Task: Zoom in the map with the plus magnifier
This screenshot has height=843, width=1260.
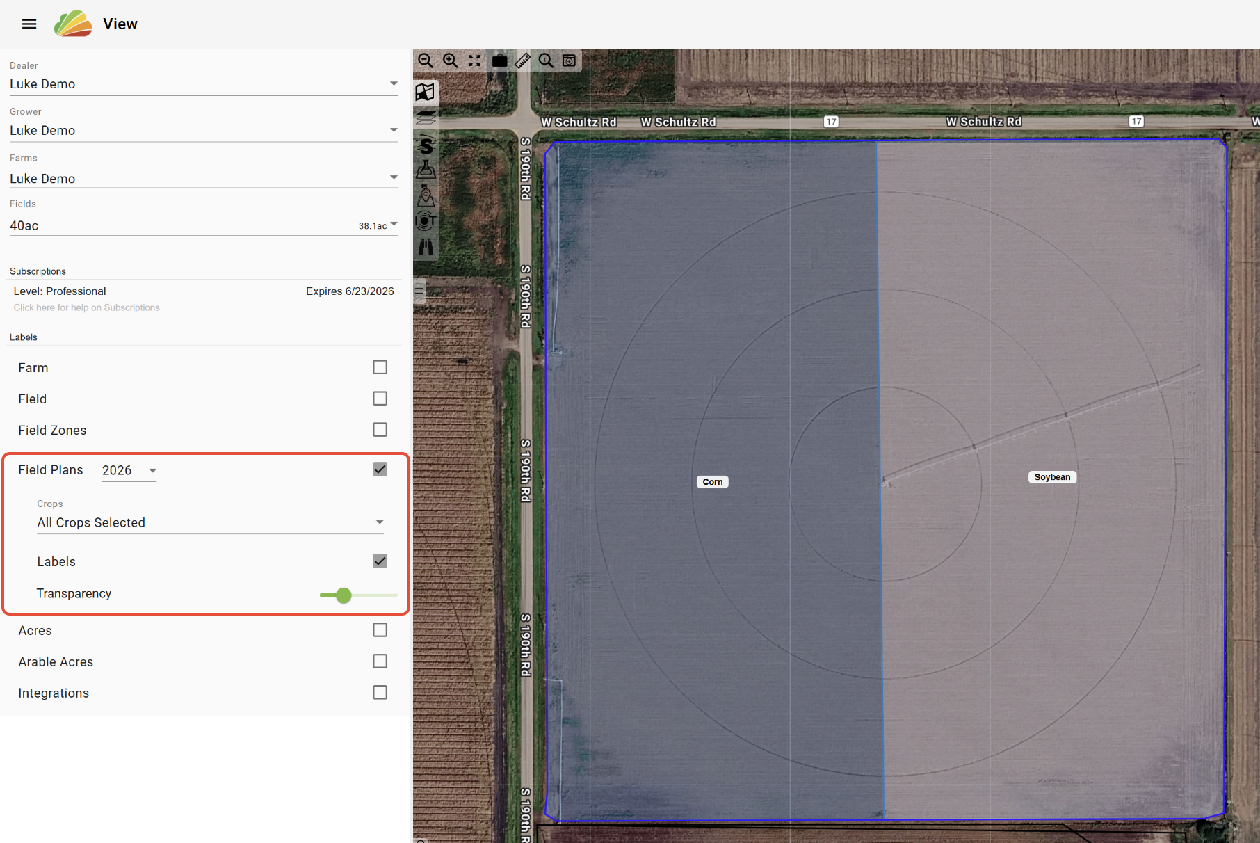Action: (451, 61)
